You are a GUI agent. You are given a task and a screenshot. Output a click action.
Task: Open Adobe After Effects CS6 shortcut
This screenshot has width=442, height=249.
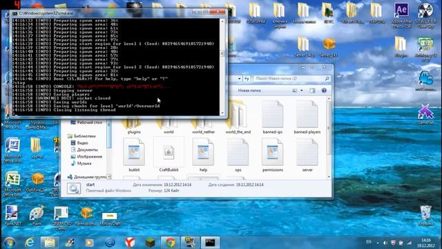pyautogui.click(x=402, y=15)
